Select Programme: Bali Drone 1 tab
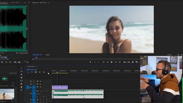 [39, 3]
